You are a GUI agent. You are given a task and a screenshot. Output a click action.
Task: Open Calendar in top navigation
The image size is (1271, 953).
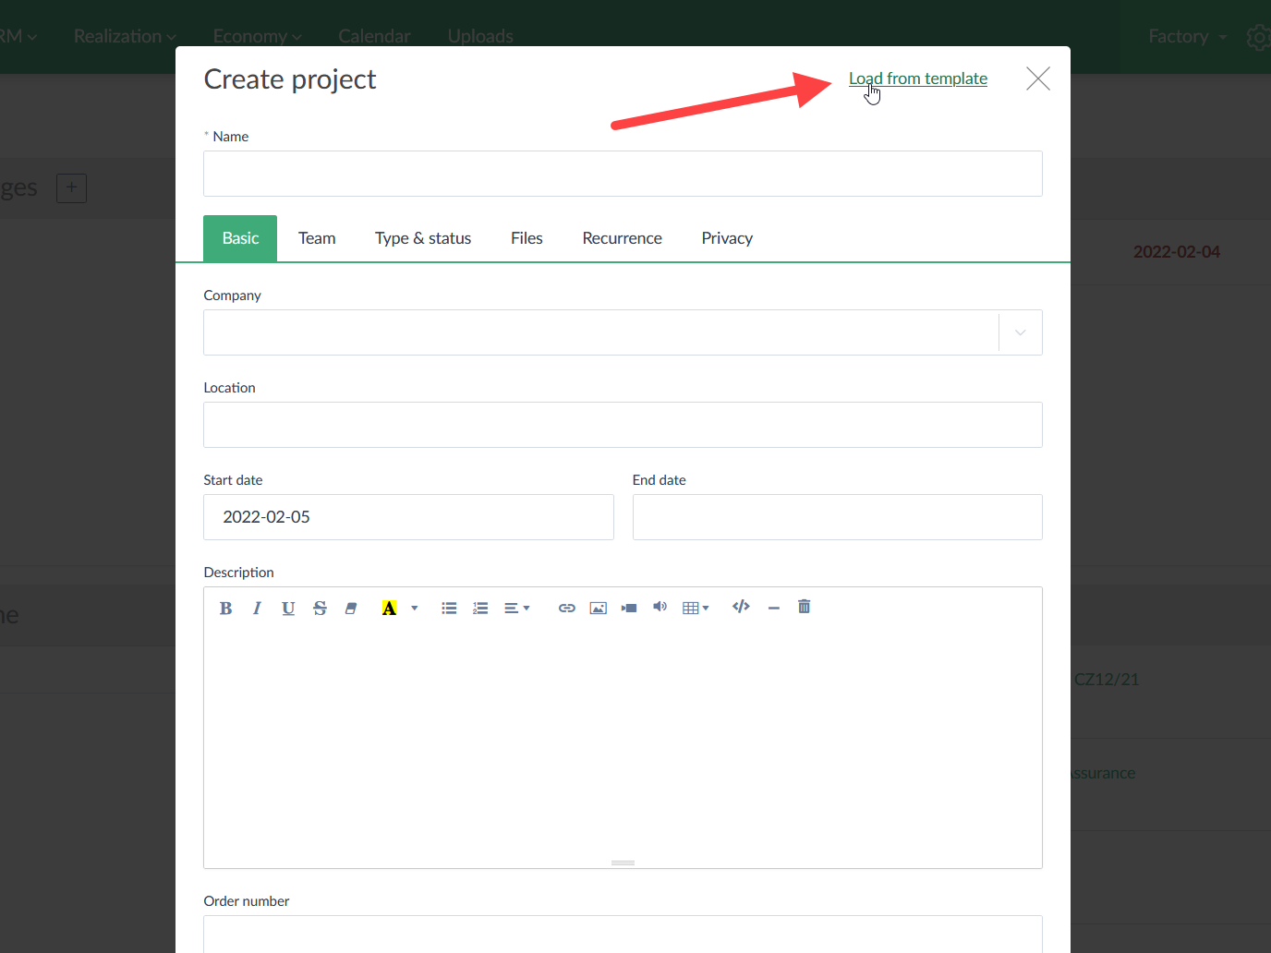(374, 36)
